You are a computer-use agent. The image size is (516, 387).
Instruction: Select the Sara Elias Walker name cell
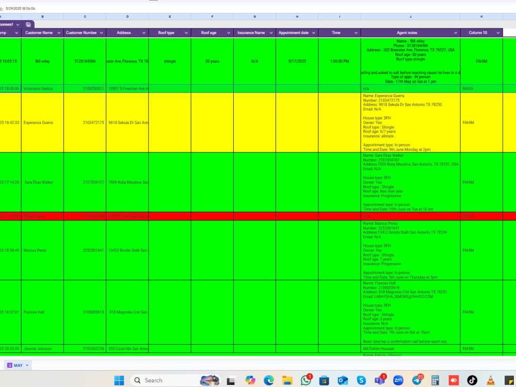point(42,182)
